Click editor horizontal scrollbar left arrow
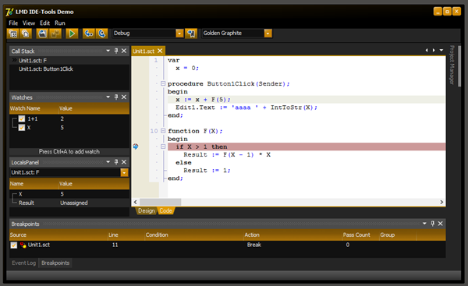Viewport: 468px width, 286px height. 136,202
